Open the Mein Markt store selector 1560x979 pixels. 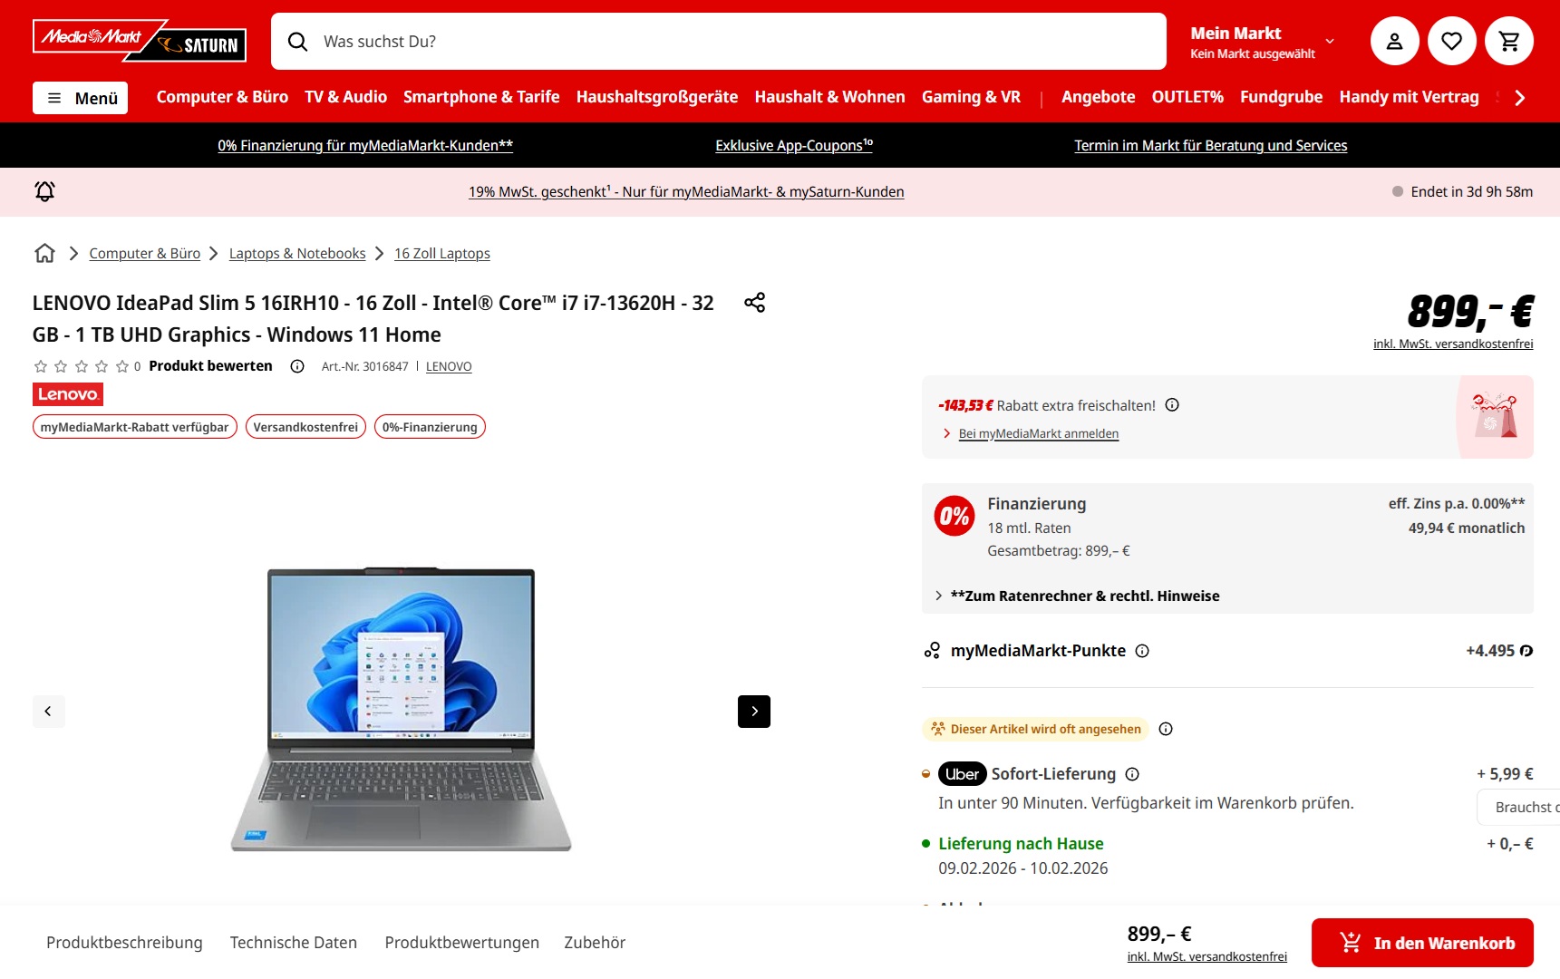[1262, 42]
